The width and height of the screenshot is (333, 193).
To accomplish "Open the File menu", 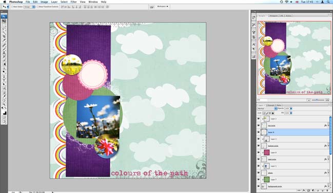I will coord(28,2).
